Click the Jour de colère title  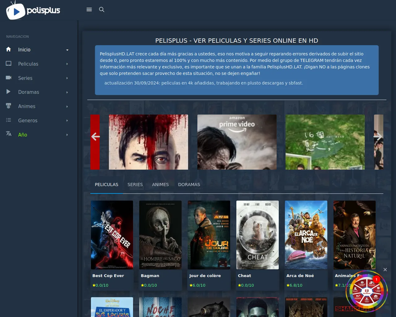205,276
